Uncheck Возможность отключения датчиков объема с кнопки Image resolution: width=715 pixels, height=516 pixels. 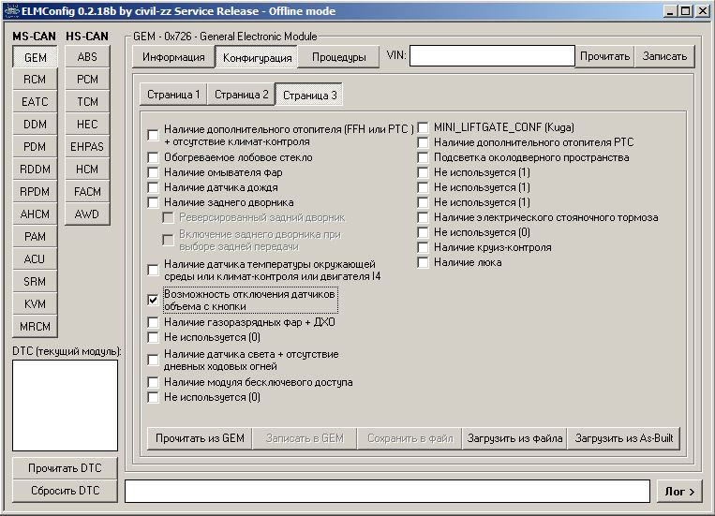154,300
